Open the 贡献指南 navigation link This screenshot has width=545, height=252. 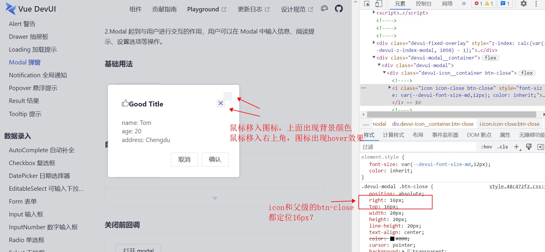pyautogui.click(x=164, y=9)
